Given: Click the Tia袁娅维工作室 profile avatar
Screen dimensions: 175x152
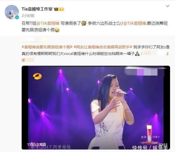Looking at the screenshot, I should 12,12.
